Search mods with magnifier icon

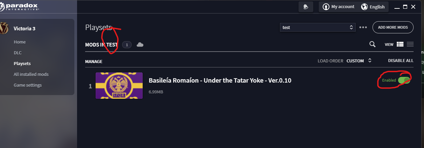click(x=373, y=44)
